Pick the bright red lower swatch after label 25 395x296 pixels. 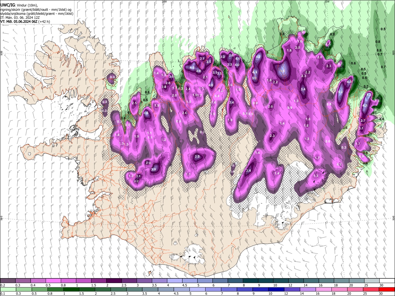387,290
